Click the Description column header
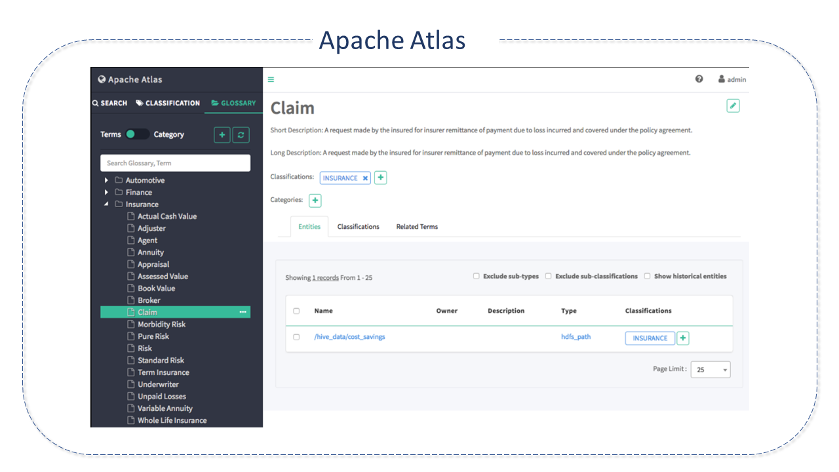839x472 pixels. click(x=506, y=311)
